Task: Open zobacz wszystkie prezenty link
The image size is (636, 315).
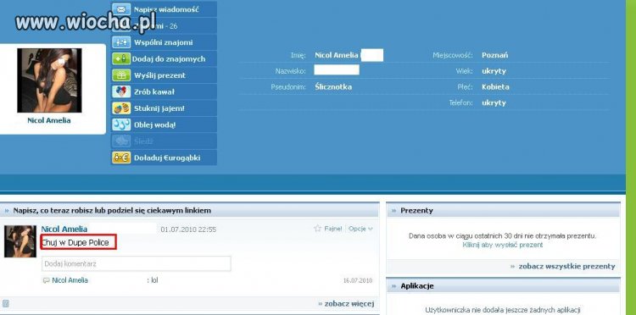Action: click(x=566, y=267)
